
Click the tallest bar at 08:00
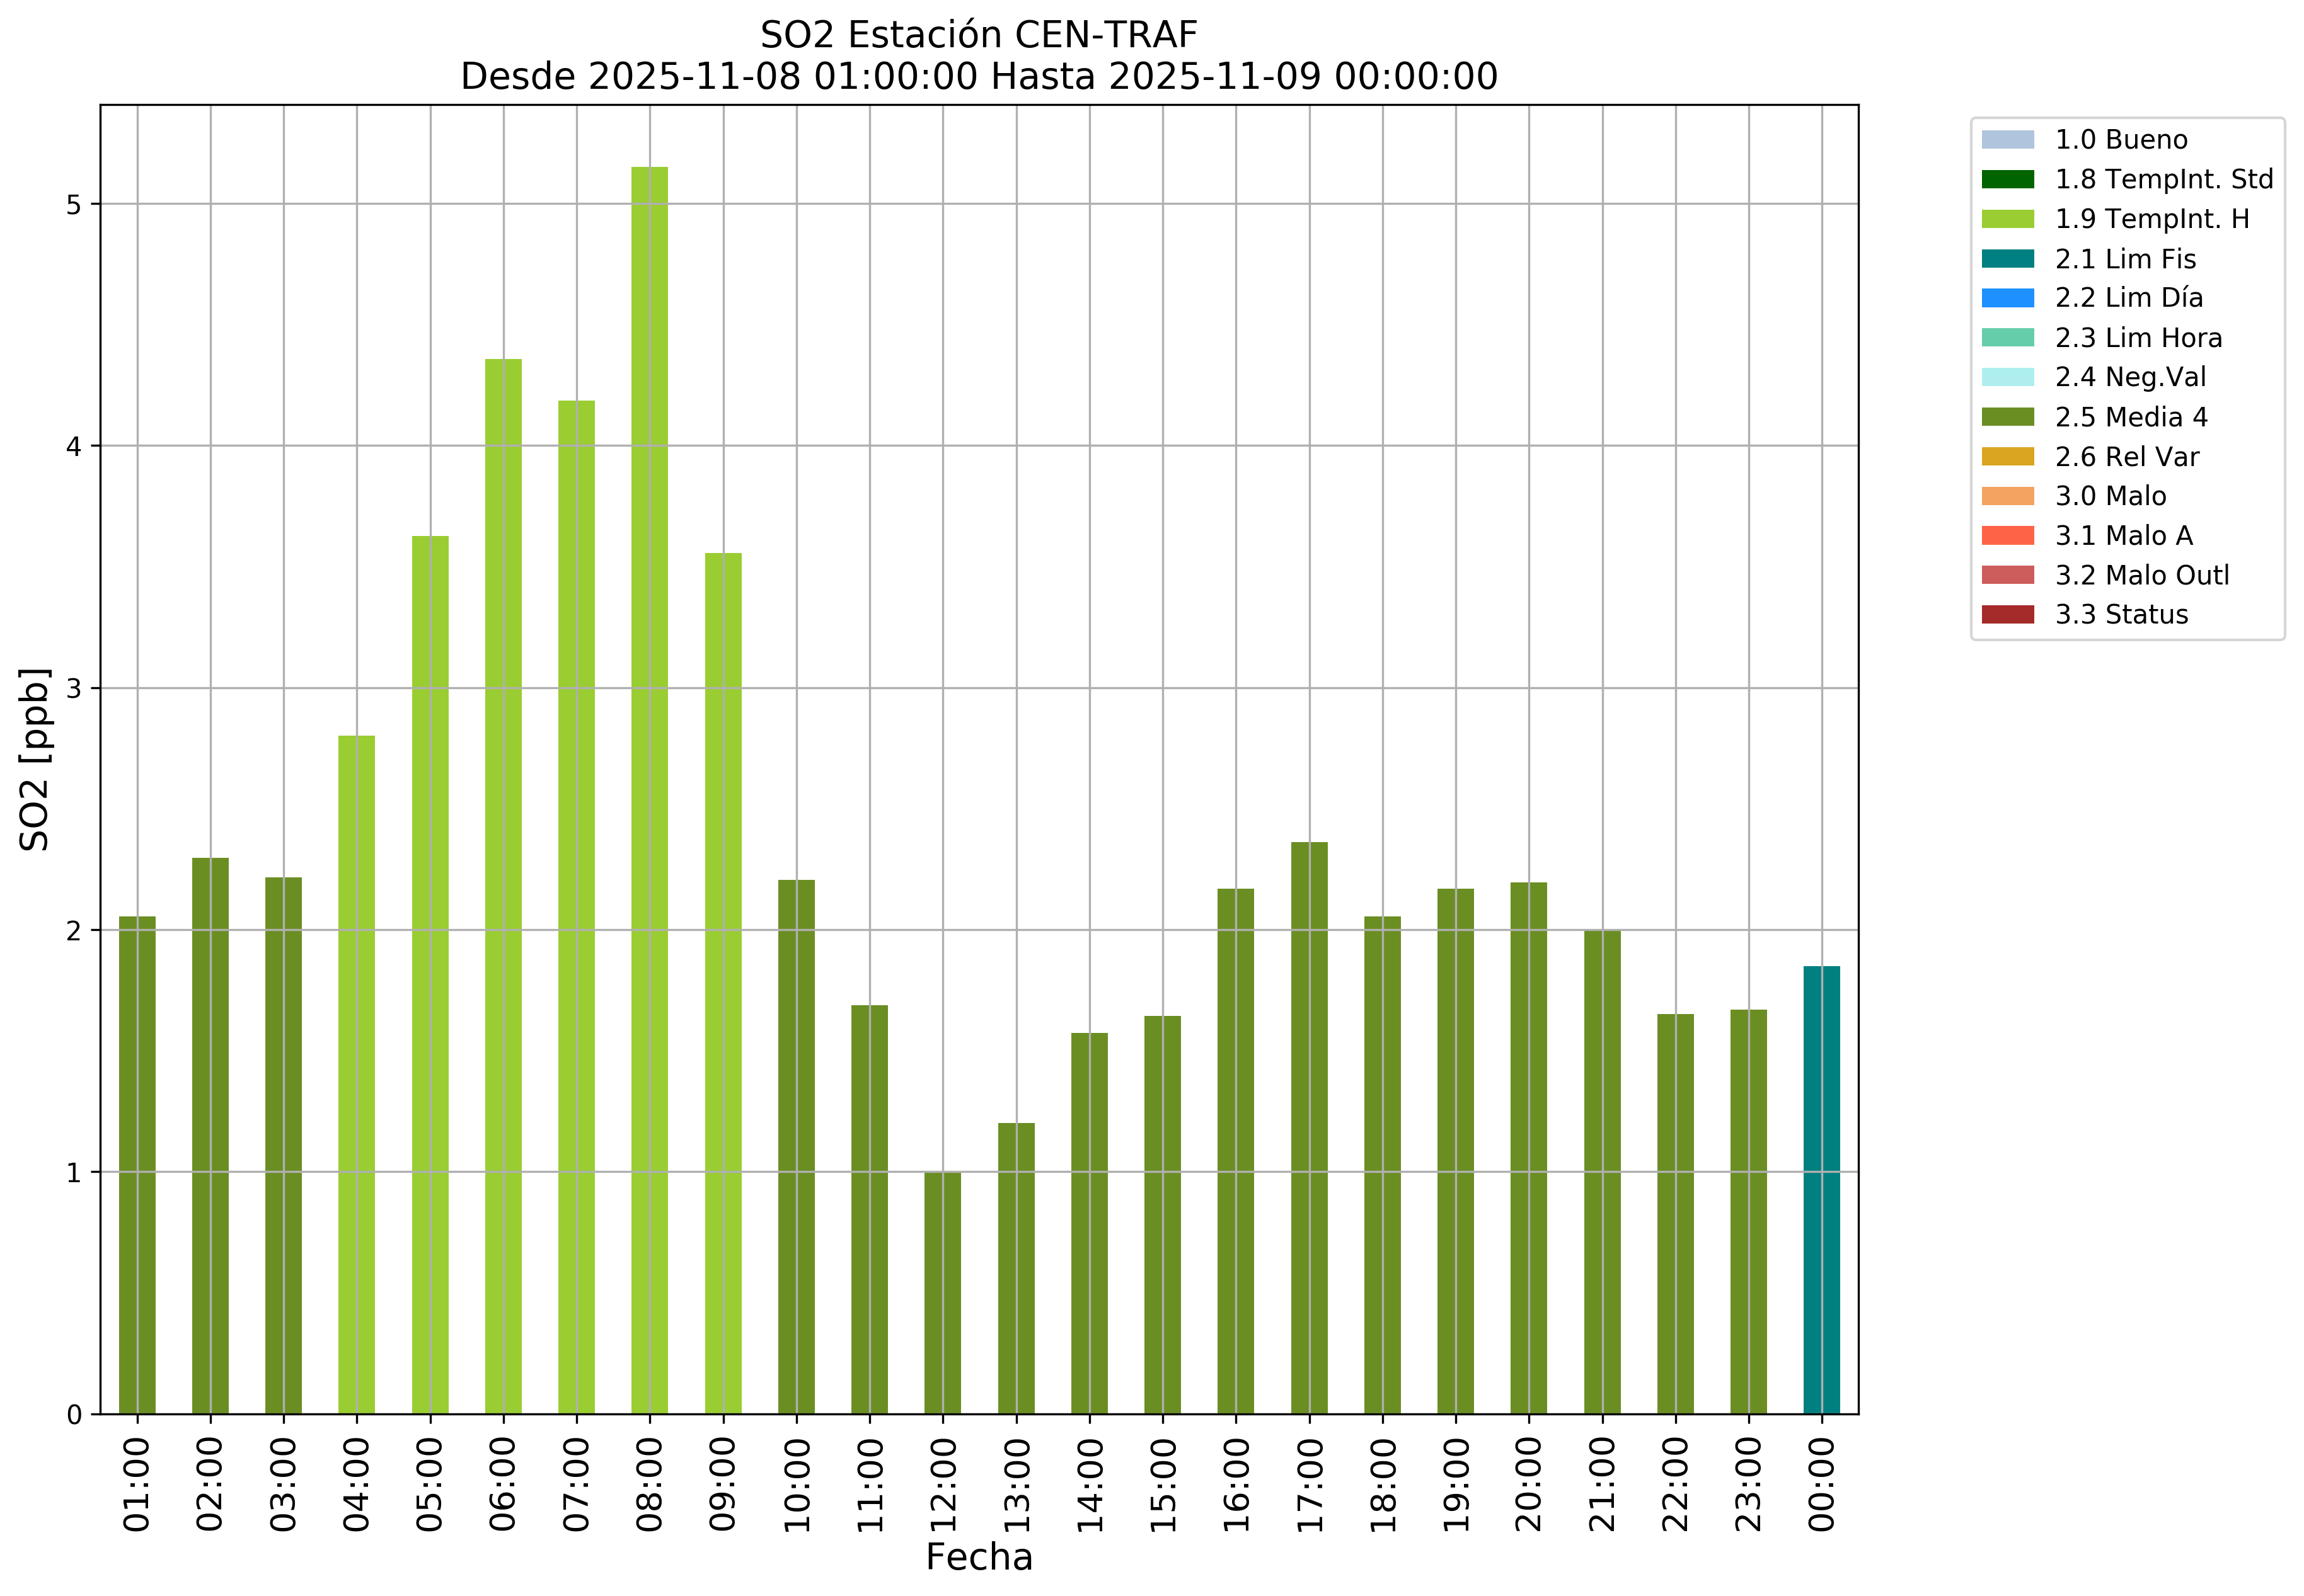click(649, 790)
